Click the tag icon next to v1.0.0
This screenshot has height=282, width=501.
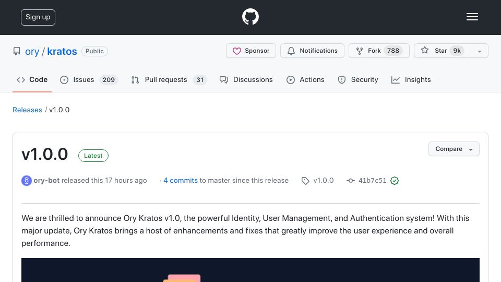[x=305, y=181]
